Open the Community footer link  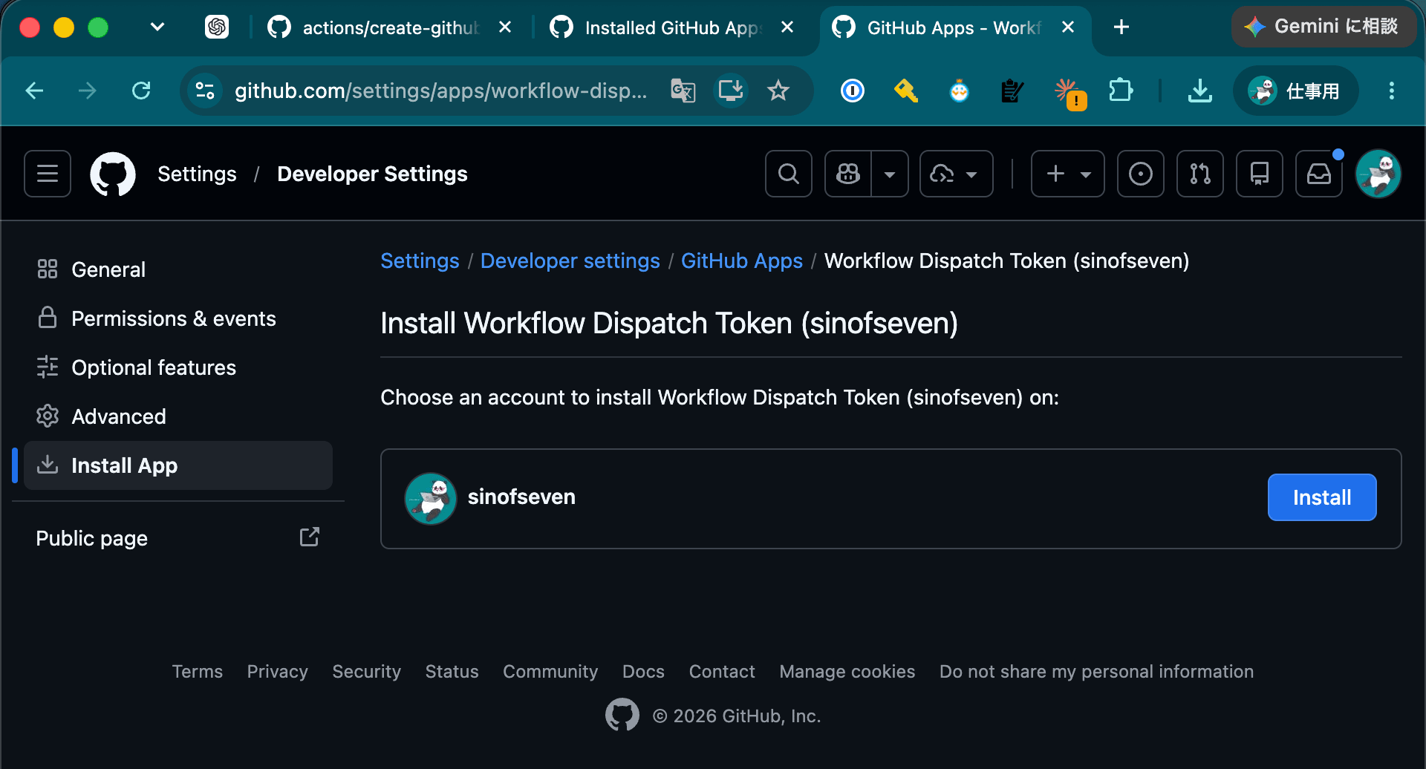(x=550, y=672)
